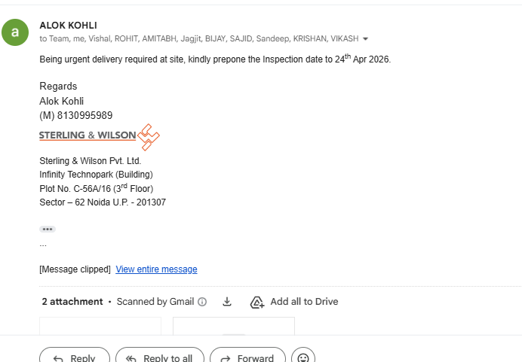Click the reply arrow icon in Reply

pos(58,358)
